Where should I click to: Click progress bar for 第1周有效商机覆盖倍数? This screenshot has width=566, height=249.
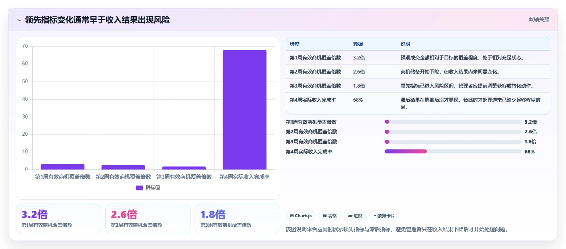click(x=453, y=122)
